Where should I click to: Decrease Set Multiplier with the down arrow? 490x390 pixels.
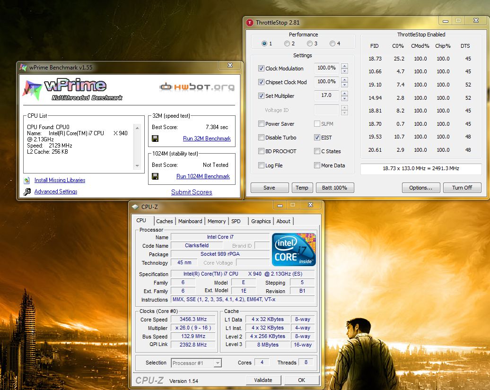(344, 98)
